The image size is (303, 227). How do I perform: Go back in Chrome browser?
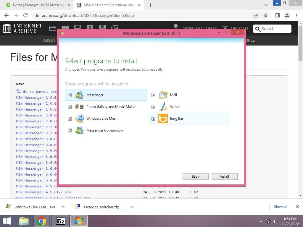7,15
